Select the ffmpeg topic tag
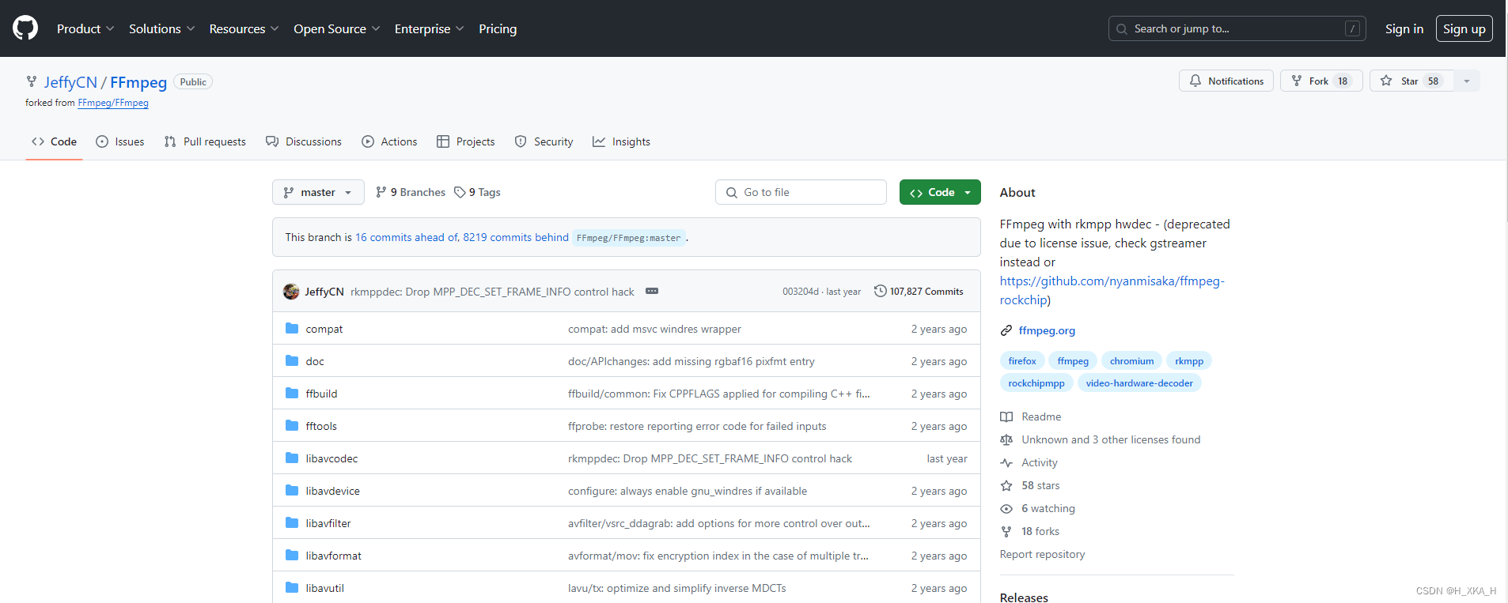1508x603 pixels. 1073,361
